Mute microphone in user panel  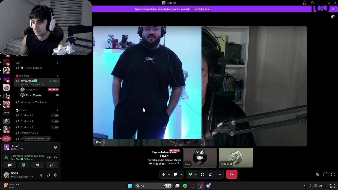41,175
